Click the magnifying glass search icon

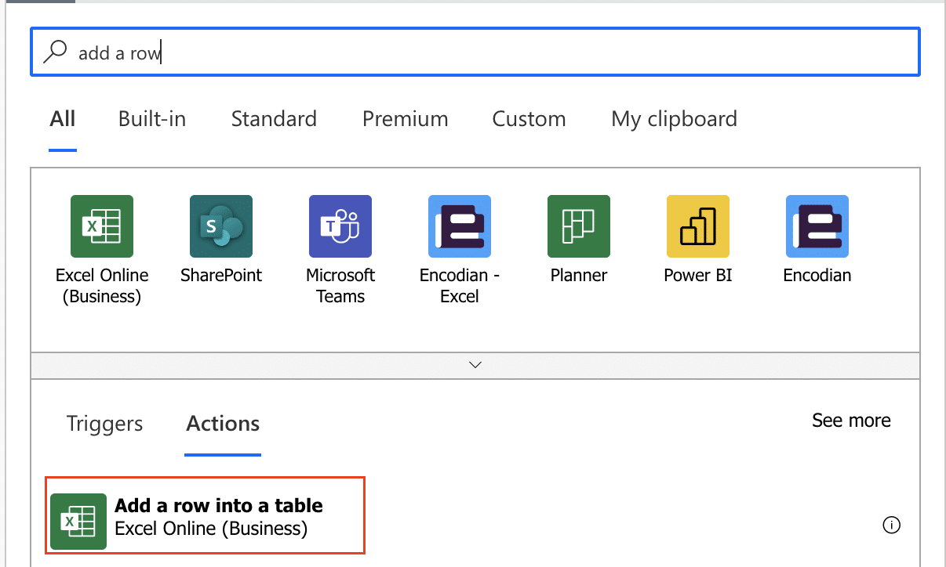coord(55,52)
